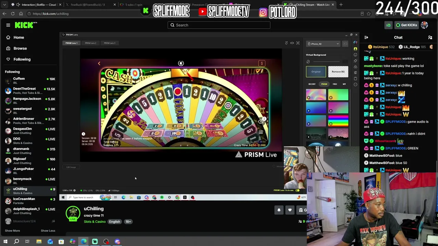Open File Explorer from the Windows taskbar

(x=39, y=242)
